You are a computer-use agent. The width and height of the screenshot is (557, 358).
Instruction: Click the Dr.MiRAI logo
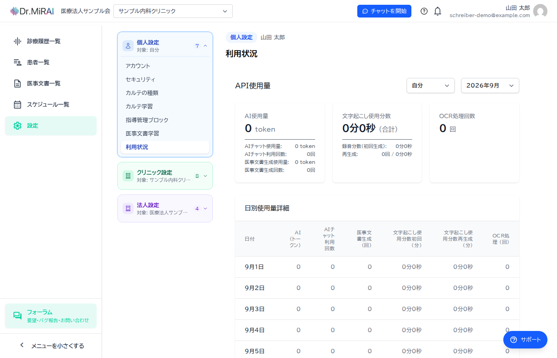coord(32,11)
